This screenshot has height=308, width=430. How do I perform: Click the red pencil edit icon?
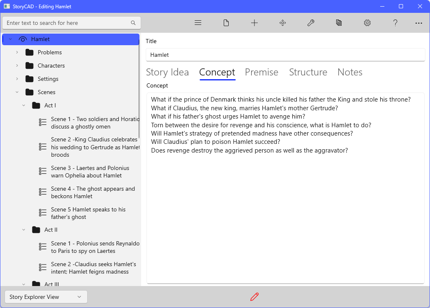[254, 297]
